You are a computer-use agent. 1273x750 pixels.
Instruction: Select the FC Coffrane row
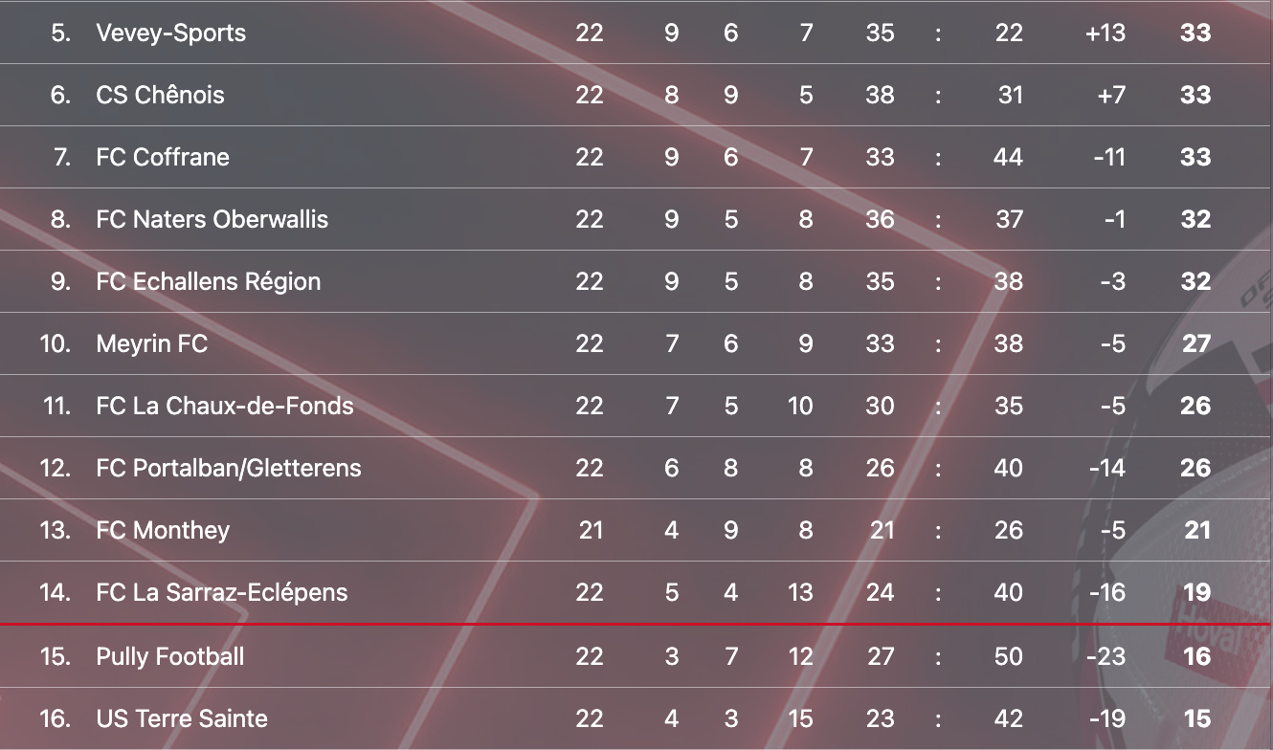click(x=163, y=157)
